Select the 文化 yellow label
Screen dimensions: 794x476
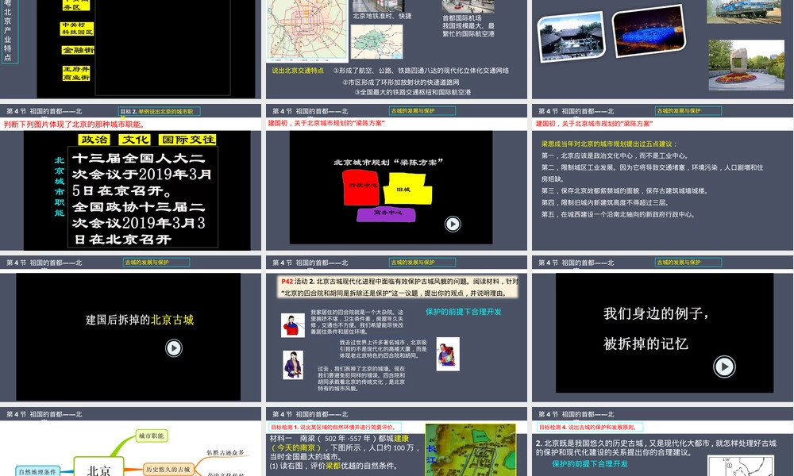coord(135,140)
